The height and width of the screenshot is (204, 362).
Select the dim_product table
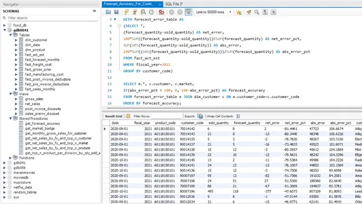(35, 50)
